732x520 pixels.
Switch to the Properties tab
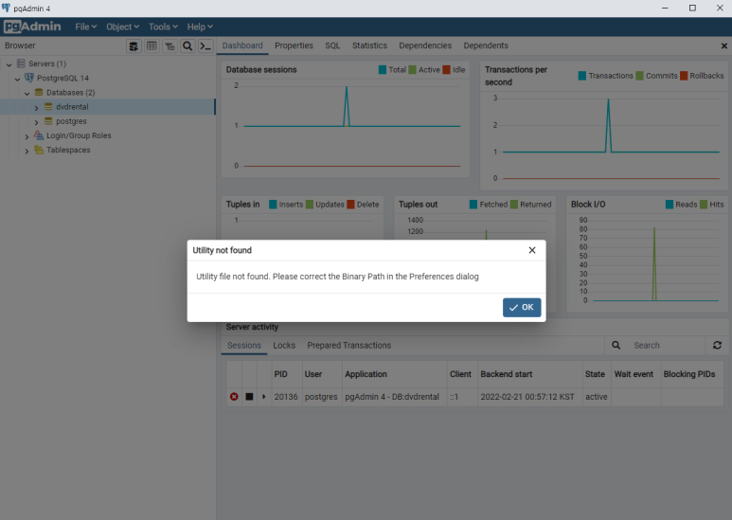click(294, 45)
